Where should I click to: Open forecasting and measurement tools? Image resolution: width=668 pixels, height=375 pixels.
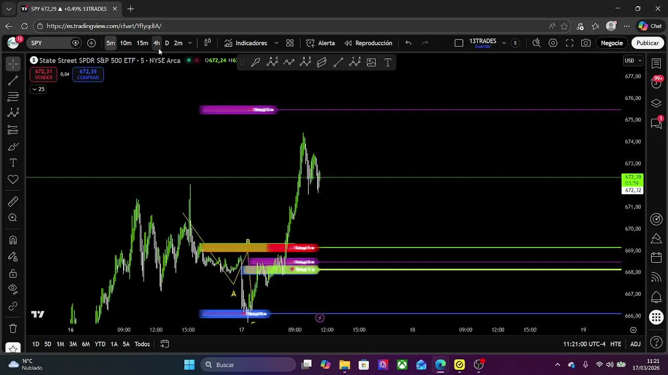click(x=13, y=130)
